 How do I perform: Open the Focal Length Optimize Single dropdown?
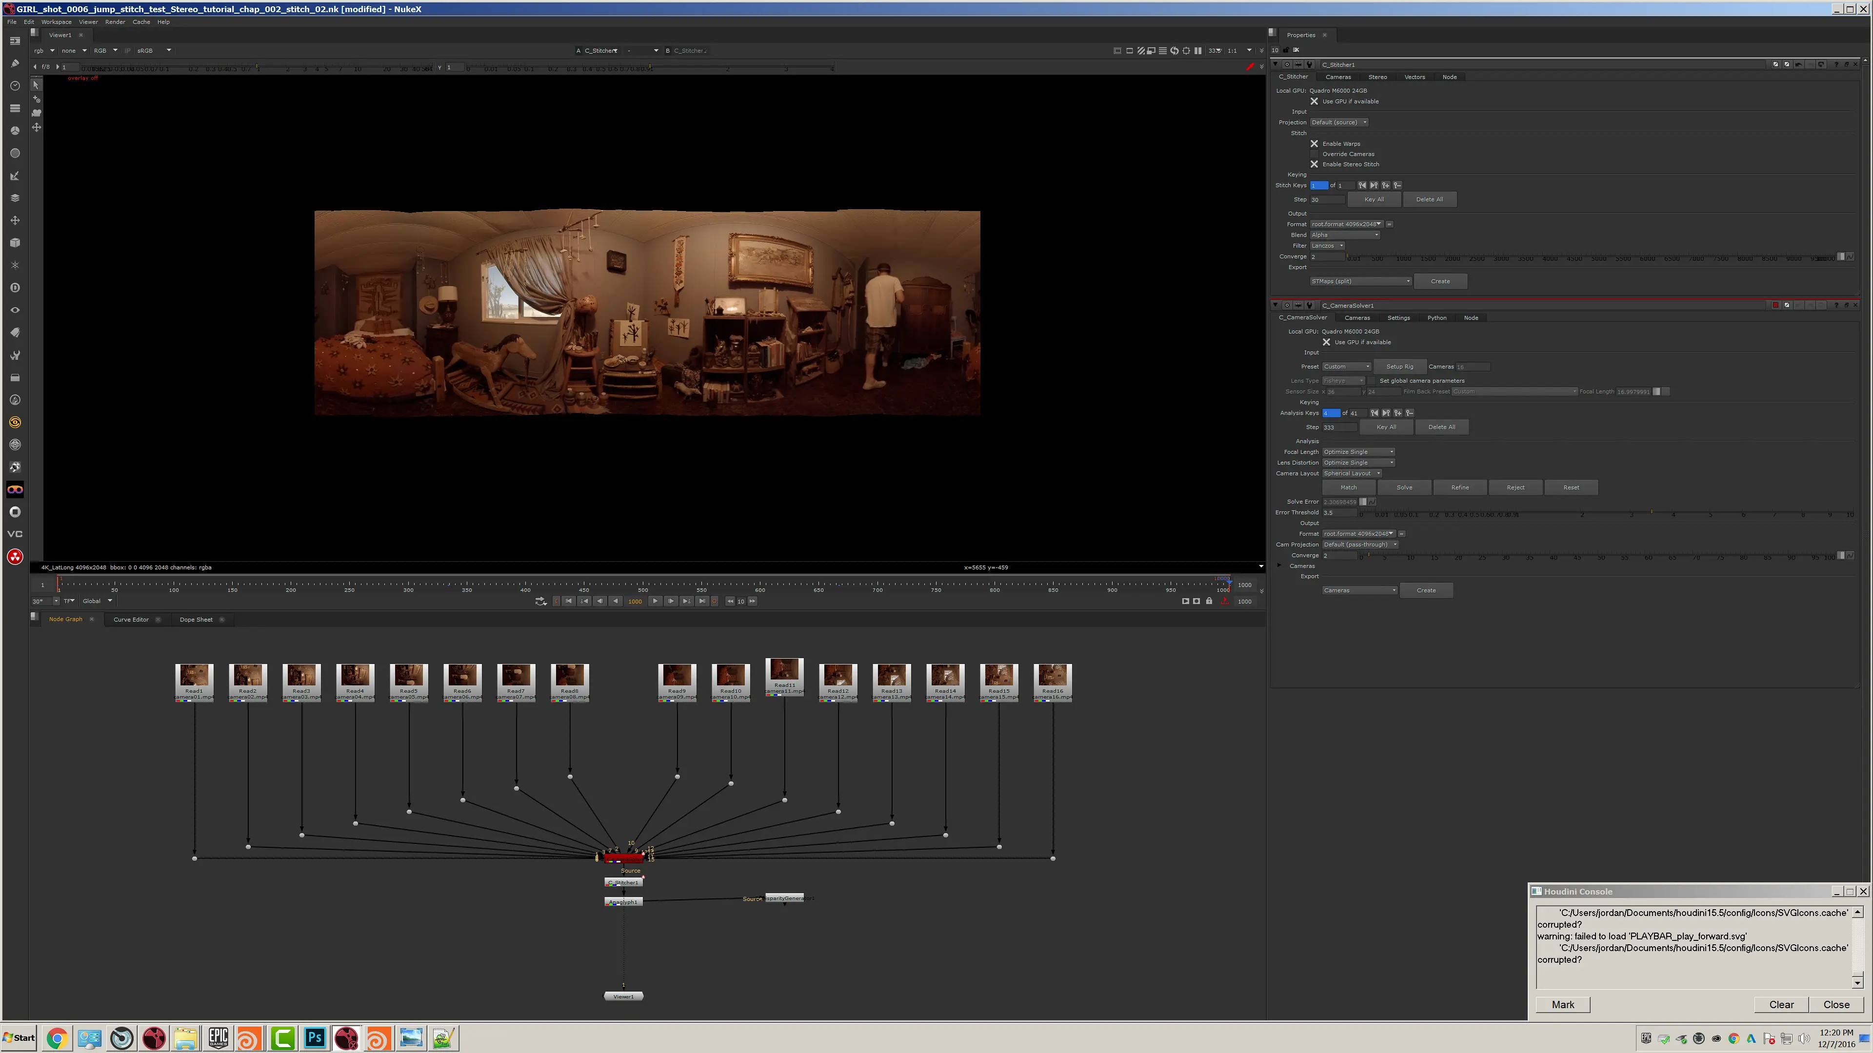1358,452
